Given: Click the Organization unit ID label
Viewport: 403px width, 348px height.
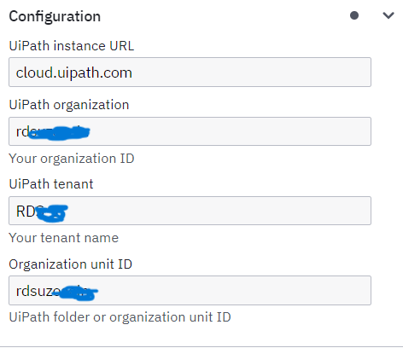Looking at the screenshot, I should click(x=70, y=264).
